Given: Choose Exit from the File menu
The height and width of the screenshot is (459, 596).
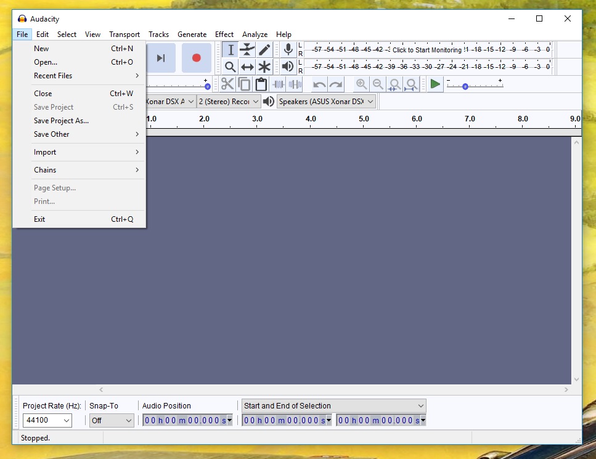Looking at the screenshot, I should [x=79, y=219].
